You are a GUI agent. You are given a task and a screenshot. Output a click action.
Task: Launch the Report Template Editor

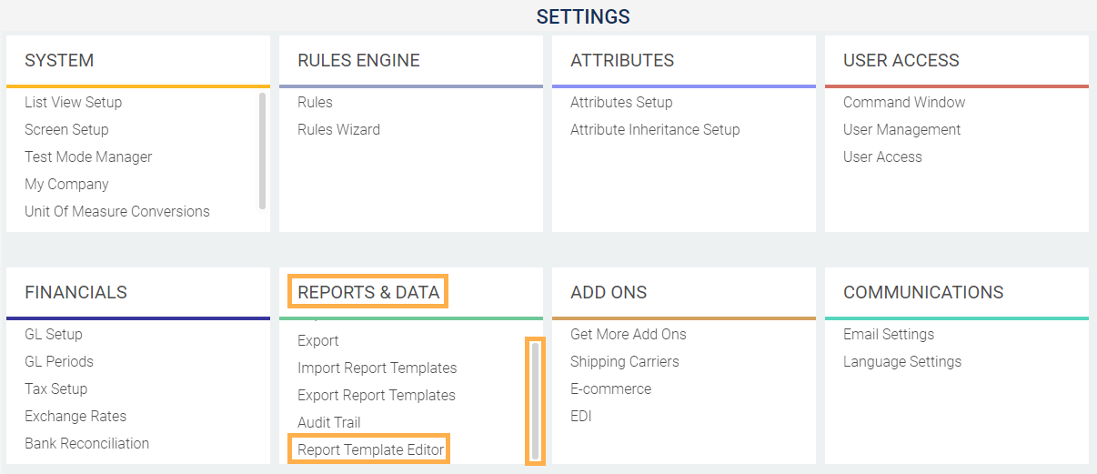(370, 449)
